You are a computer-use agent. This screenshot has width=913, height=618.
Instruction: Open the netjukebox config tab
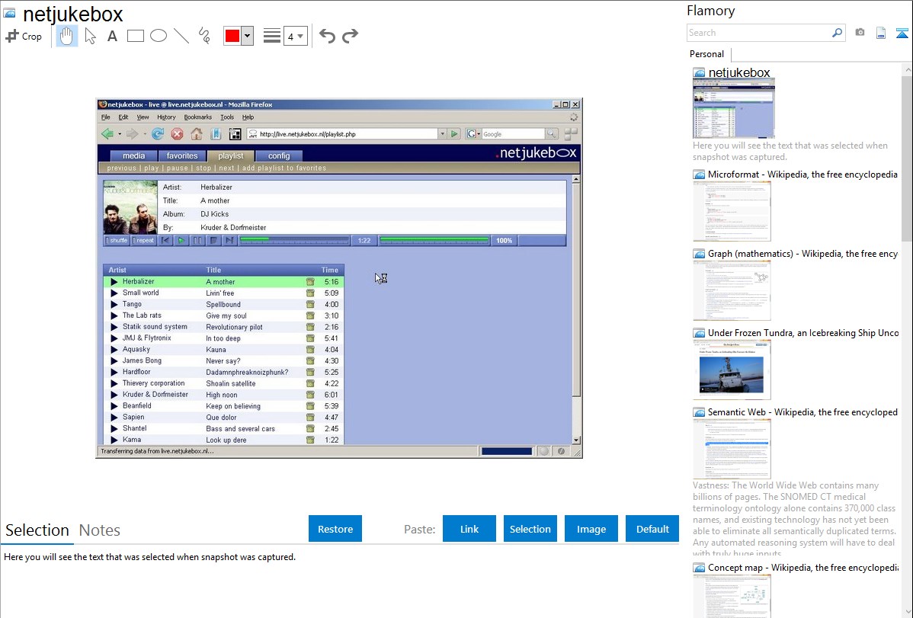click(279, 155)
